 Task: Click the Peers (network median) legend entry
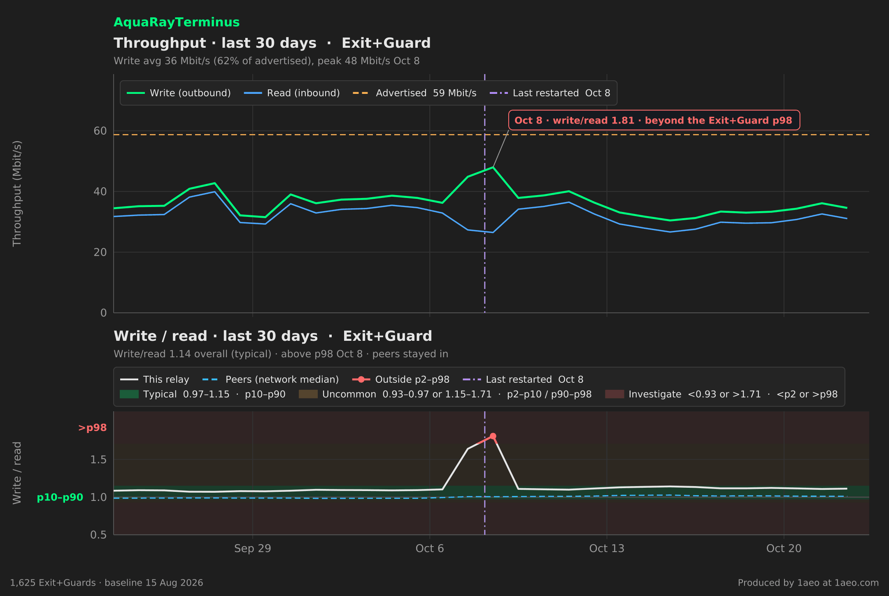[x=271, y=379]
